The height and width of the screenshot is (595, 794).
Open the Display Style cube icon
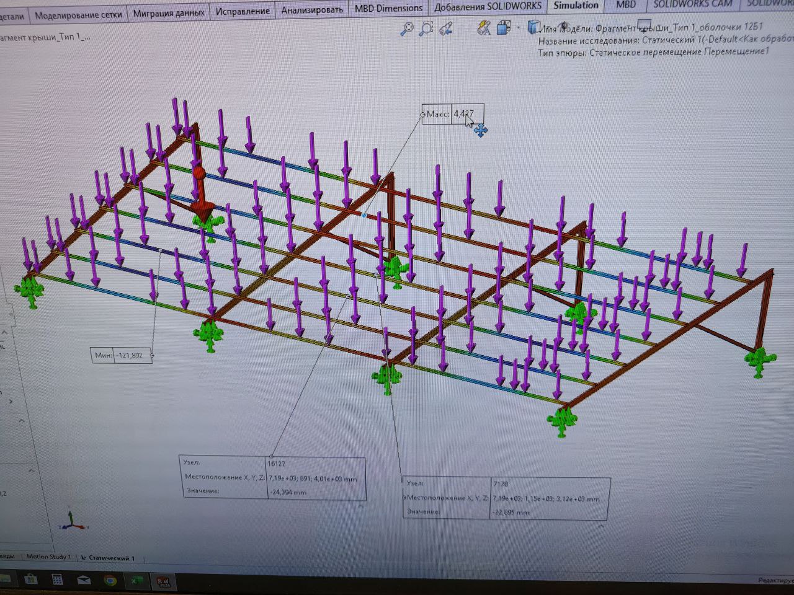tap(533, 27)
